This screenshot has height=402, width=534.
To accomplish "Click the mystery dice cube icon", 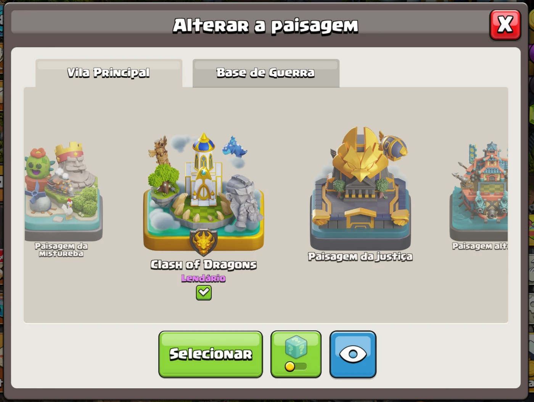I will [296, 347].
